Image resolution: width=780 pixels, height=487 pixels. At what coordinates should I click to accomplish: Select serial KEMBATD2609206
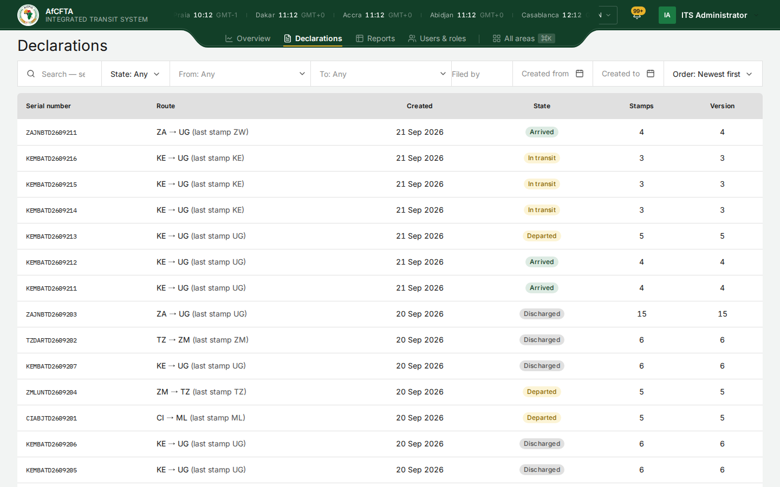pyautogui.click(x=51, y=444)
